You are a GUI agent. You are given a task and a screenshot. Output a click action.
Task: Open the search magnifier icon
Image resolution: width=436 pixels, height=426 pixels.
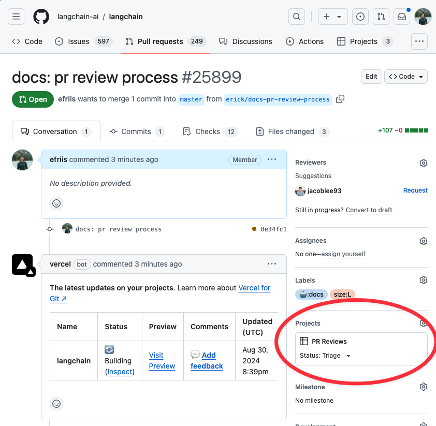[x=296, y=17]
